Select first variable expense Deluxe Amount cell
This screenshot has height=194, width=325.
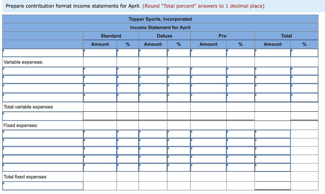tap(153, 71)
